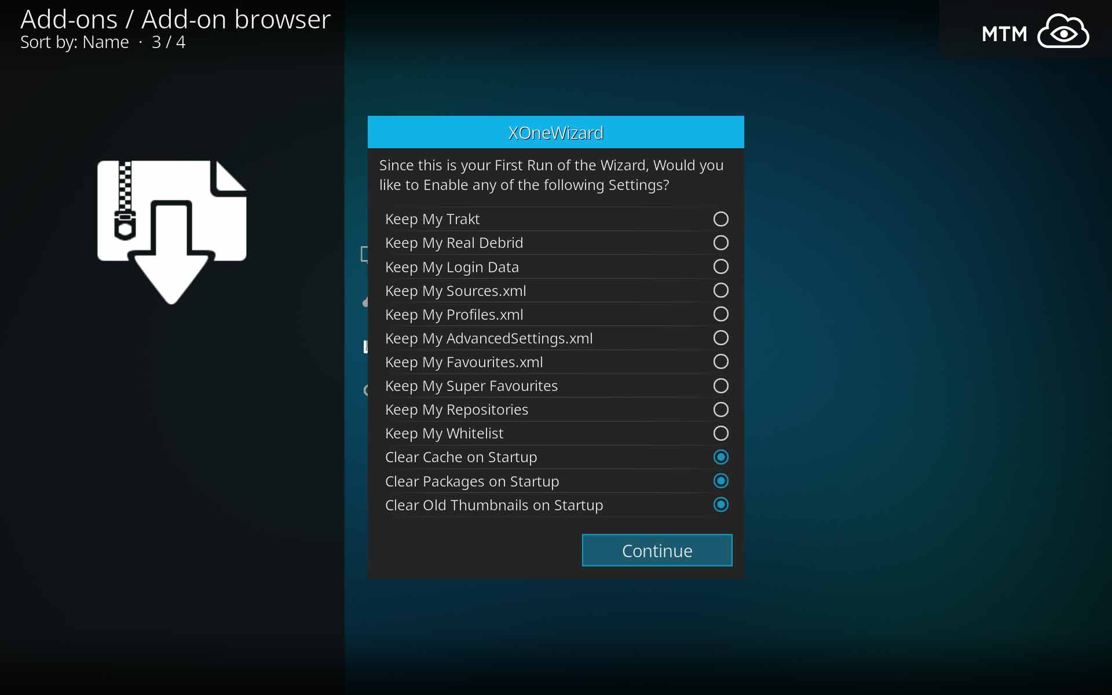Enable the Keep My Profiles.xml setting
Viewport: 1112px width, 695px height.
pyautogui.click(x=720, y=314)
